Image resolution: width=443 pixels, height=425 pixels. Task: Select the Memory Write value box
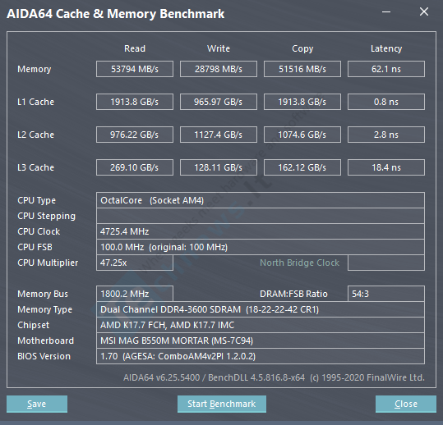[x=219, y=69]
